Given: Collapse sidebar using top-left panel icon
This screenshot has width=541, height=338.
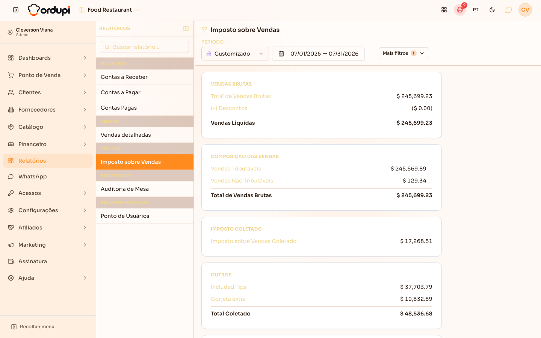Looking at the screenshot, I should (16, 10).
